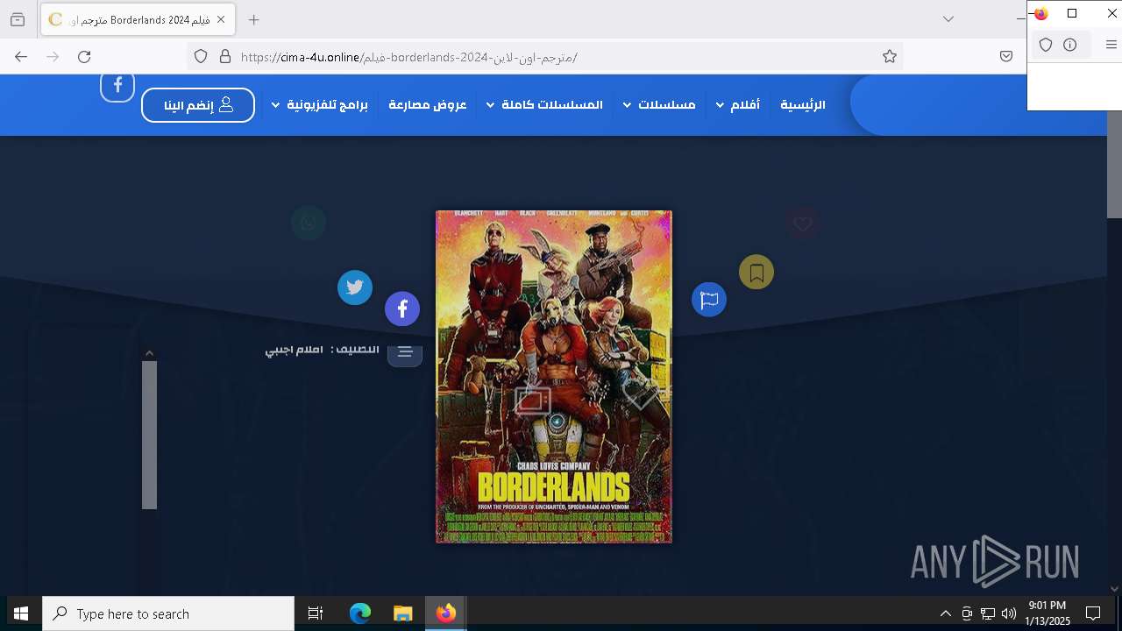
Task: Go back to the previous page
Action: [21, 56]
